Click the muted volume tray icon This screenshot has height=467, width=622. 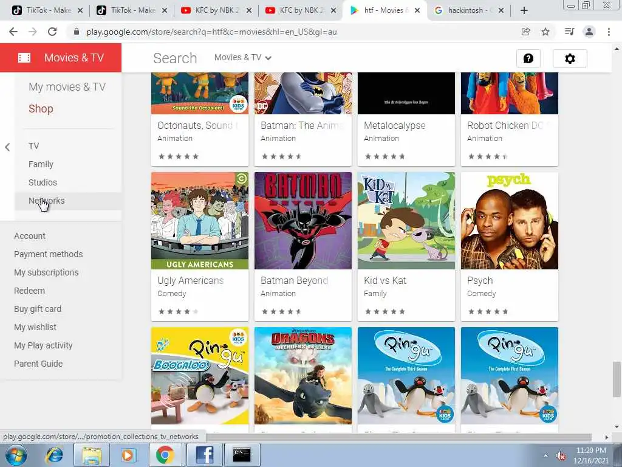(561, 456)
